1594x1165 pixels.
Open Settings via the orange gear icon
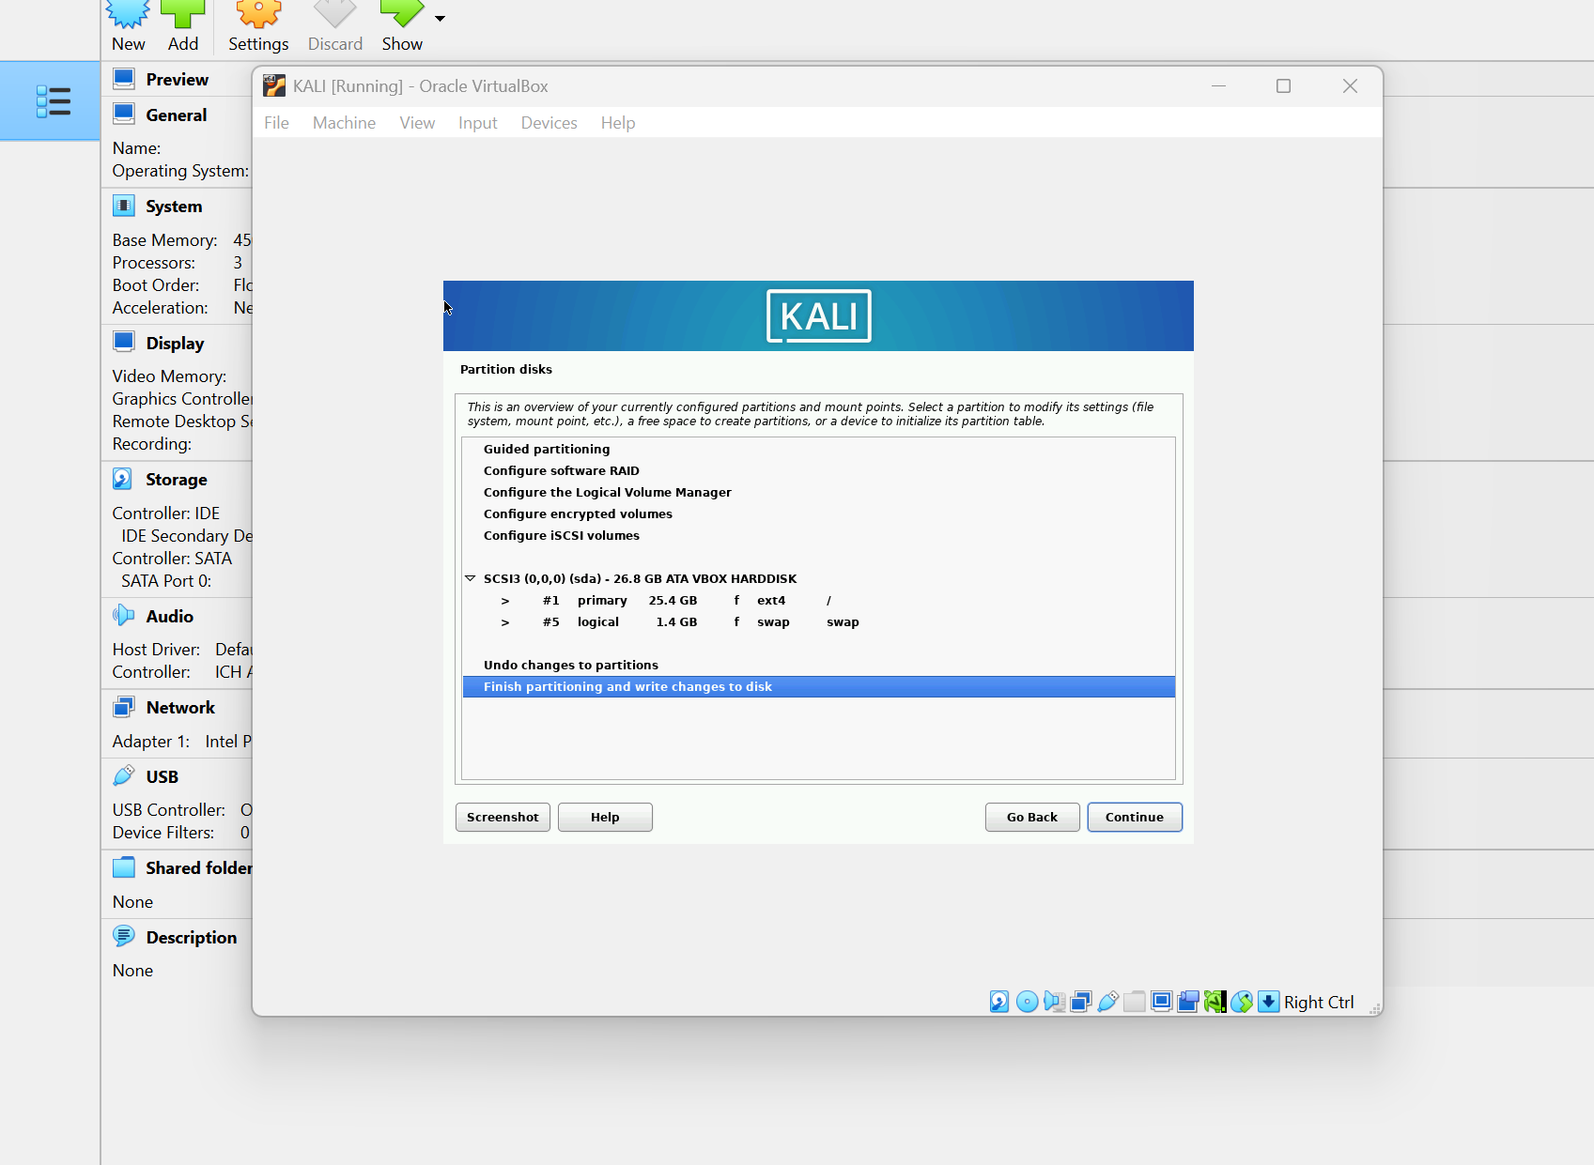pos(258,14)
